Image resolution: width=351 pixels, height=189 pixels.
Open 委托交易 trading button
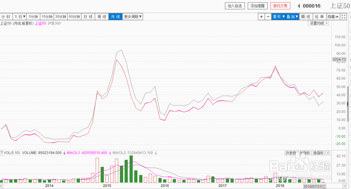pyautogui.click(x=280, y=6)
